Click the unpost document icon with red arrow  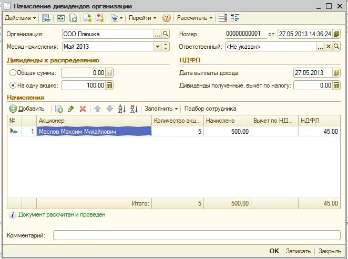[x=100, y=18]
